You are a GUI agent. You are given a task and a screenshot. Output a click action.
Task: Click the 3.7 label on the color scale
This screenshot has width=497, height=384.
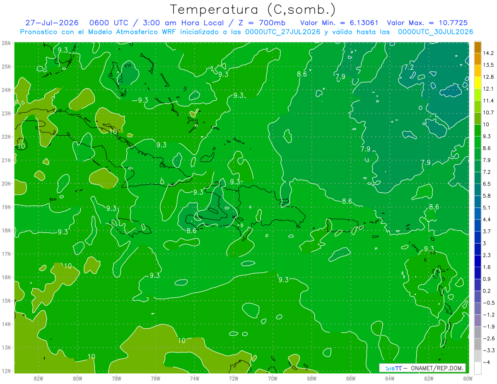tap(487, 232)
